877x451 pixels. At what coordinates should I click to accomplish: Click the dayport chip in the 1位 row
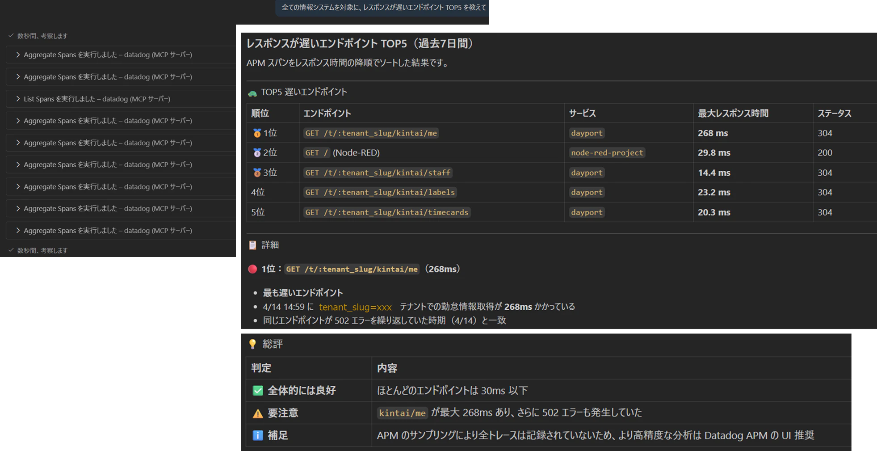[587, 133]
